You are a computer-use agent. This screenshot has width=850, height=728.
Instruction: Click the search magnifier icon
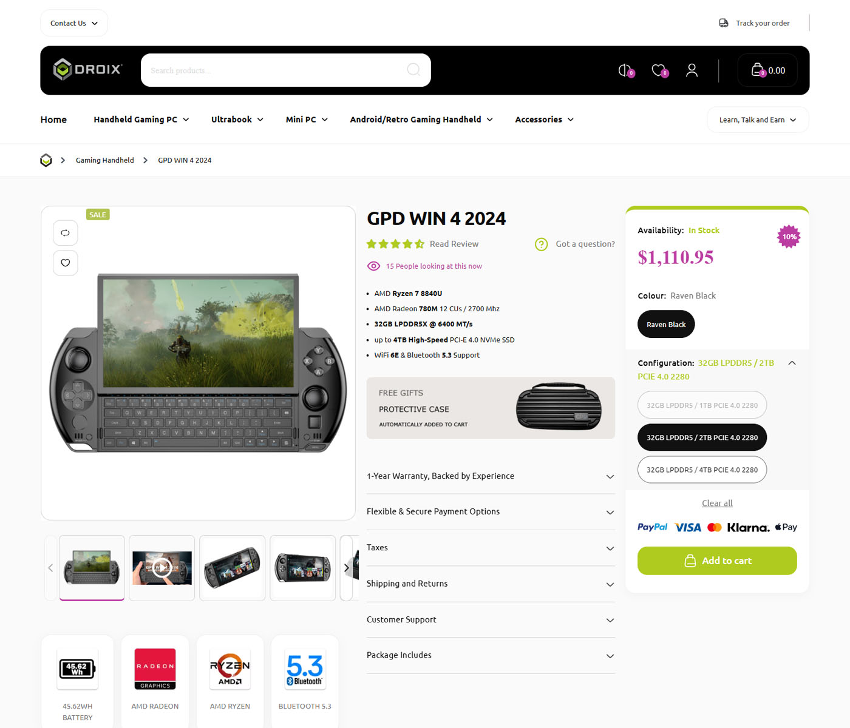pyautogui.click(x=413, y=70)
